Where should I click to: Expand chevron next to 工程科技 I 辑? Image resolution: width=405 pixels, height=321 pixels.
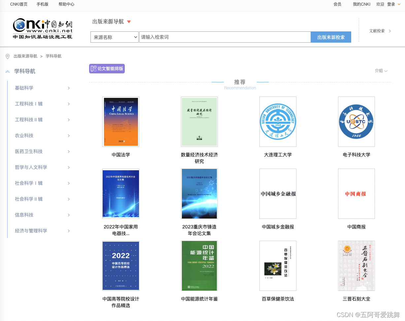(69, 104)
